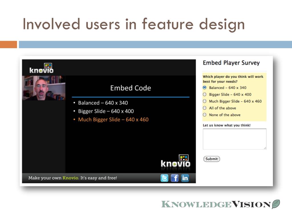Click the slide bullet Bigger Slide – 640 x 400
The image size is (292, 219).
tap(106, 111)
